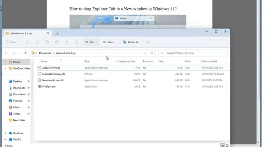Click This PC tab thumbnail in background document
Viewport: 262px width, 147px height.
134,18
